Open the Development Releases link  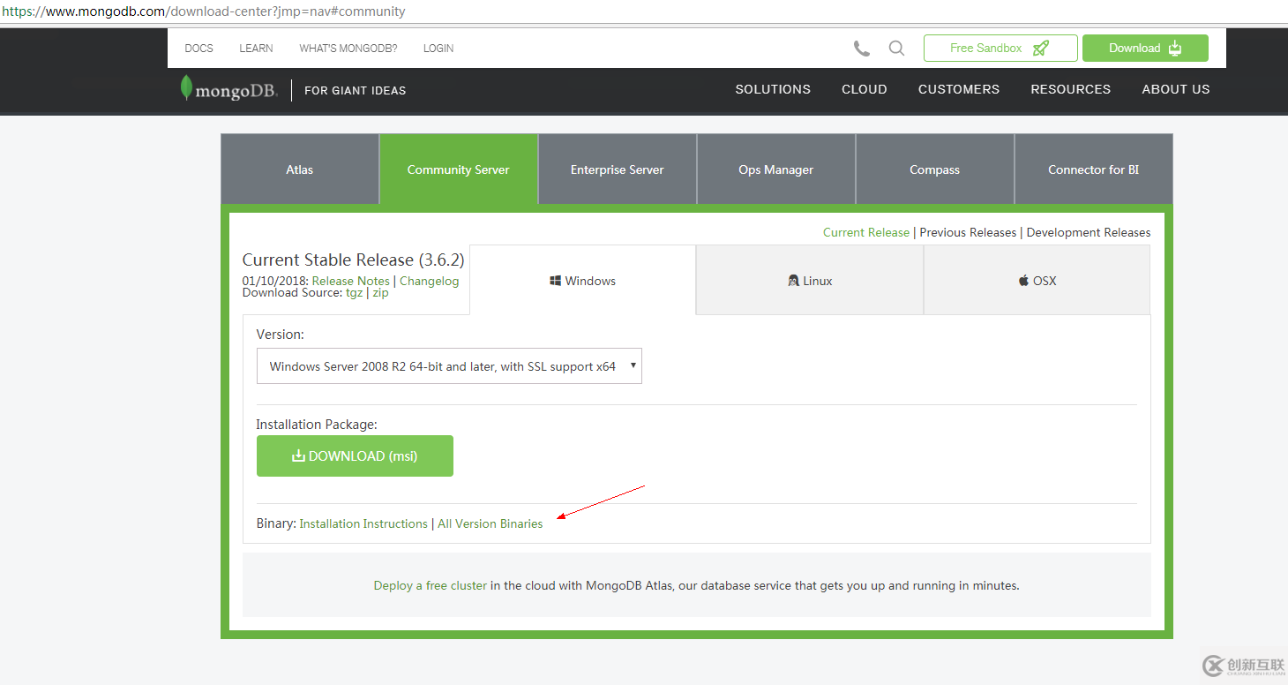click(x=1089, y=232)
